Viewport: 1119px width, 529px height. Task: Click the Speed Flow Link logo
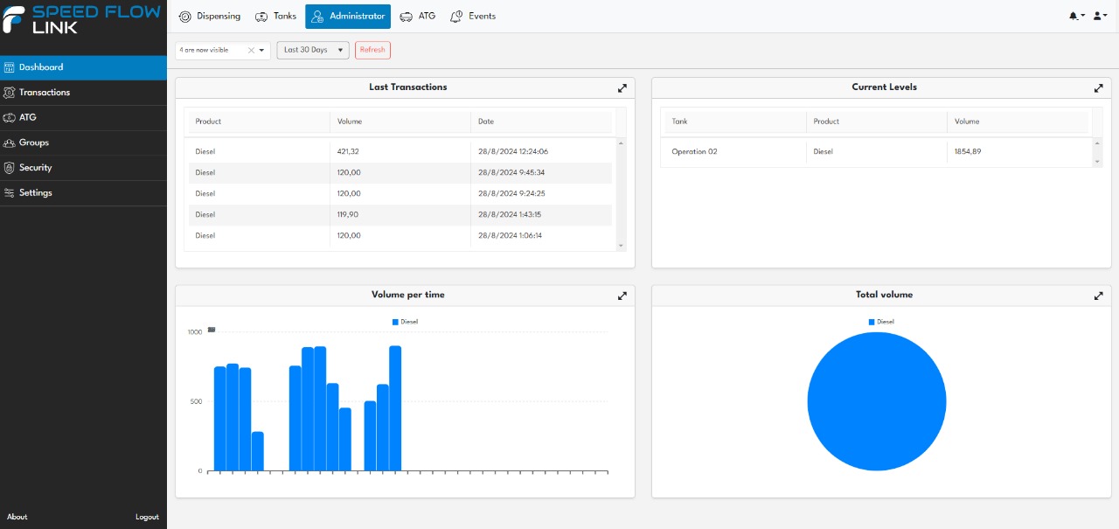pyautogui.click(x=81, y=18)
